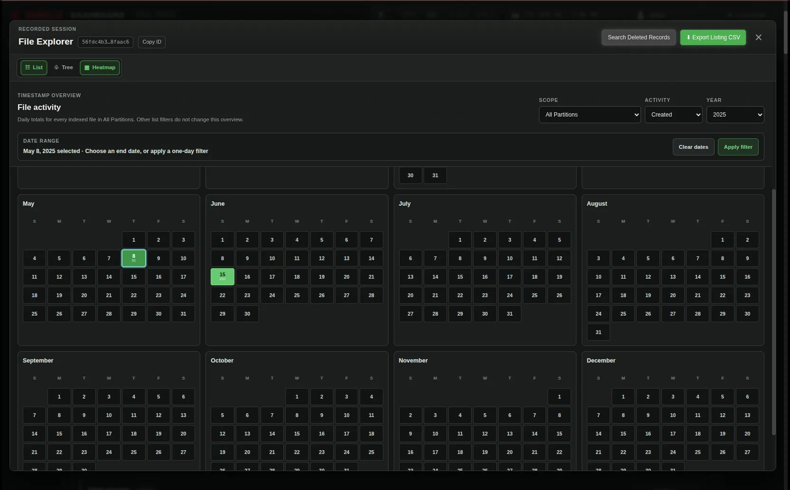Select June 1 in the calendar
790x490 pixels.
223,240
